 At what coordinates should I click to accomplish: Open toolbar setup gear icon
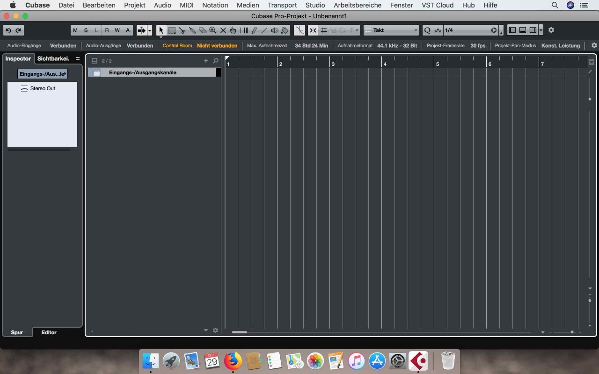(551, 30)
